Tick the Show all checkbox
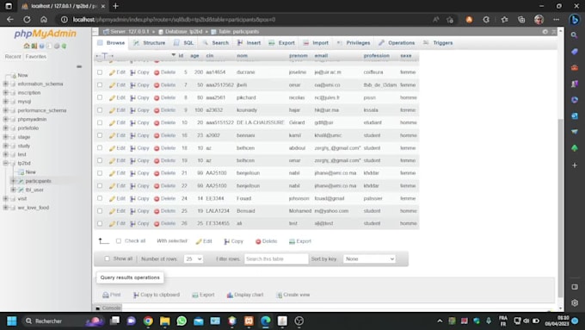Image resolution: width=585 pixels, height=330 pixels. [107, 258]
